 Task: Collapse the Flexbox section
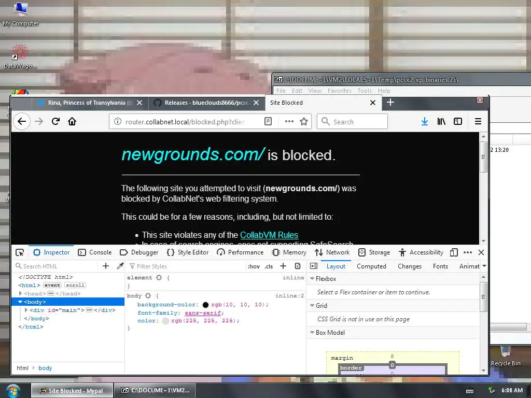pos(312,278)
